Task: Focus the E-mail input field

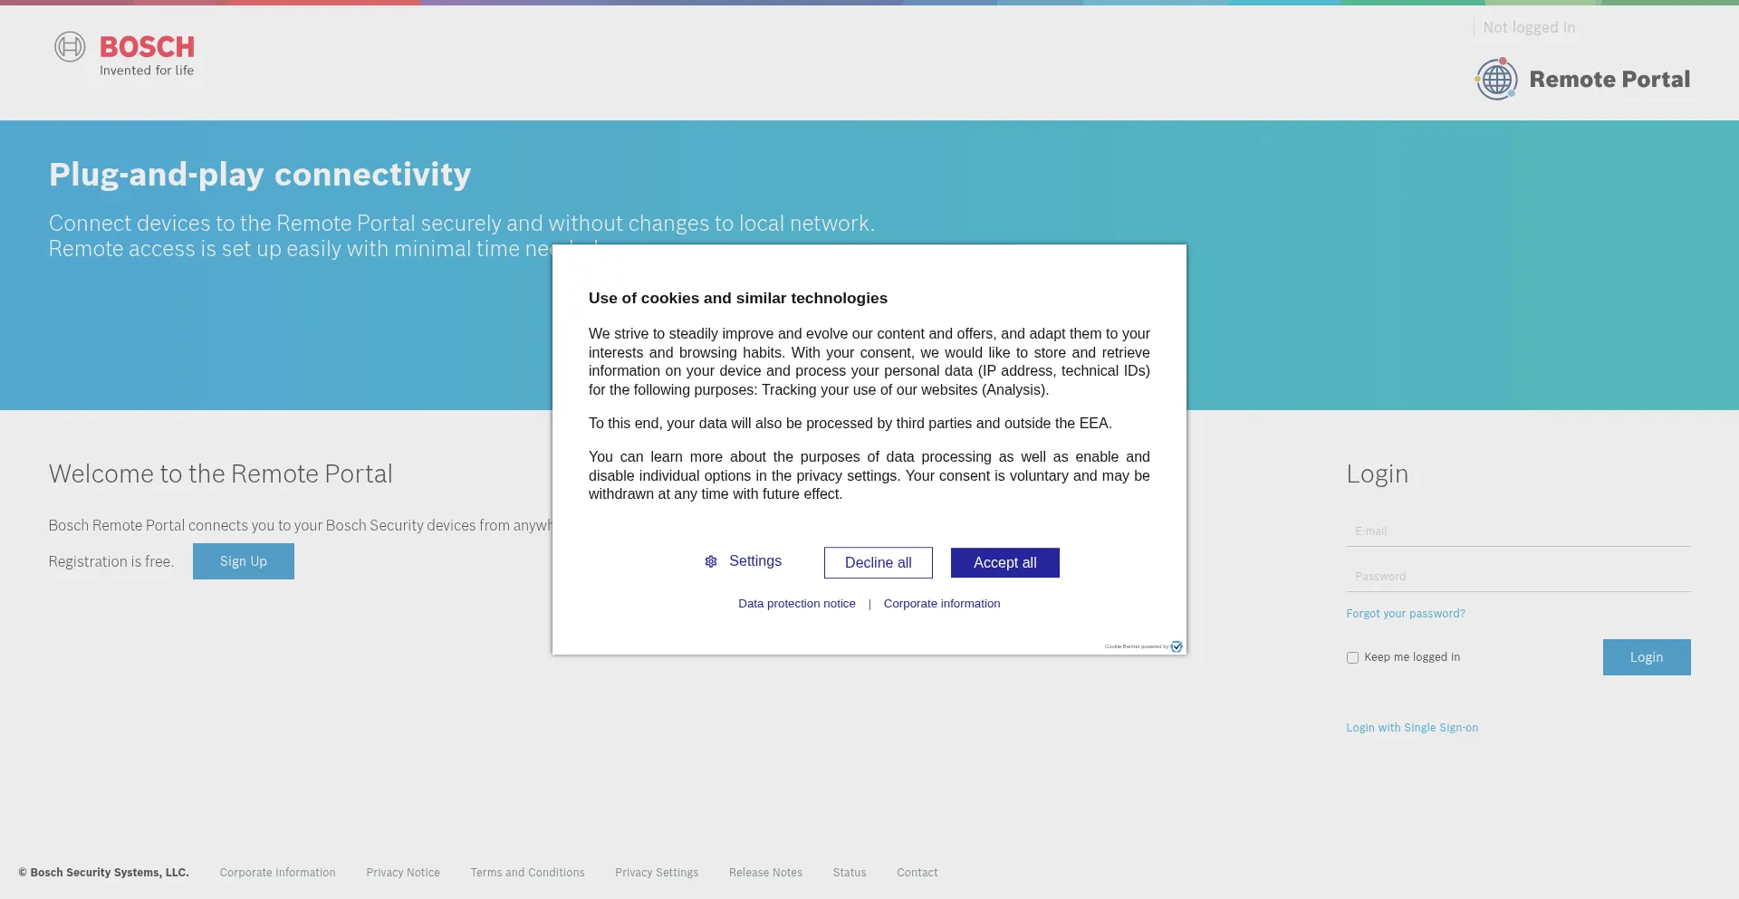Action: point(1518,531)
